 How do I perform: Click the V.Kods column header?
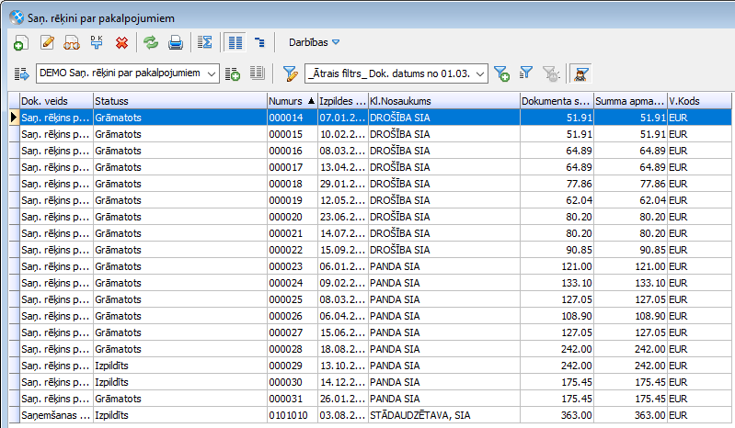(699, 101)
